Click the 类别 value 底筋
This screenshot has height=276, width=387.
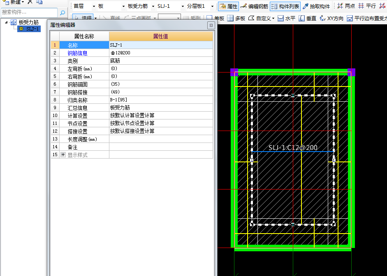161,61
